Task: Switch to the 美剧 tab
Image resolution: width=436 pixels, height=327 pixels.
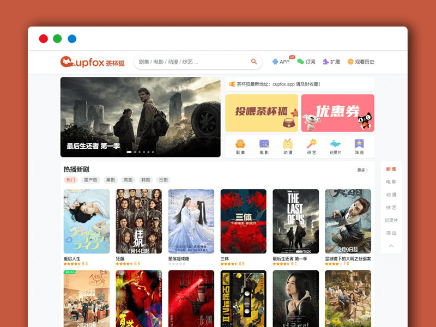Action: click(x=110, y=179)
